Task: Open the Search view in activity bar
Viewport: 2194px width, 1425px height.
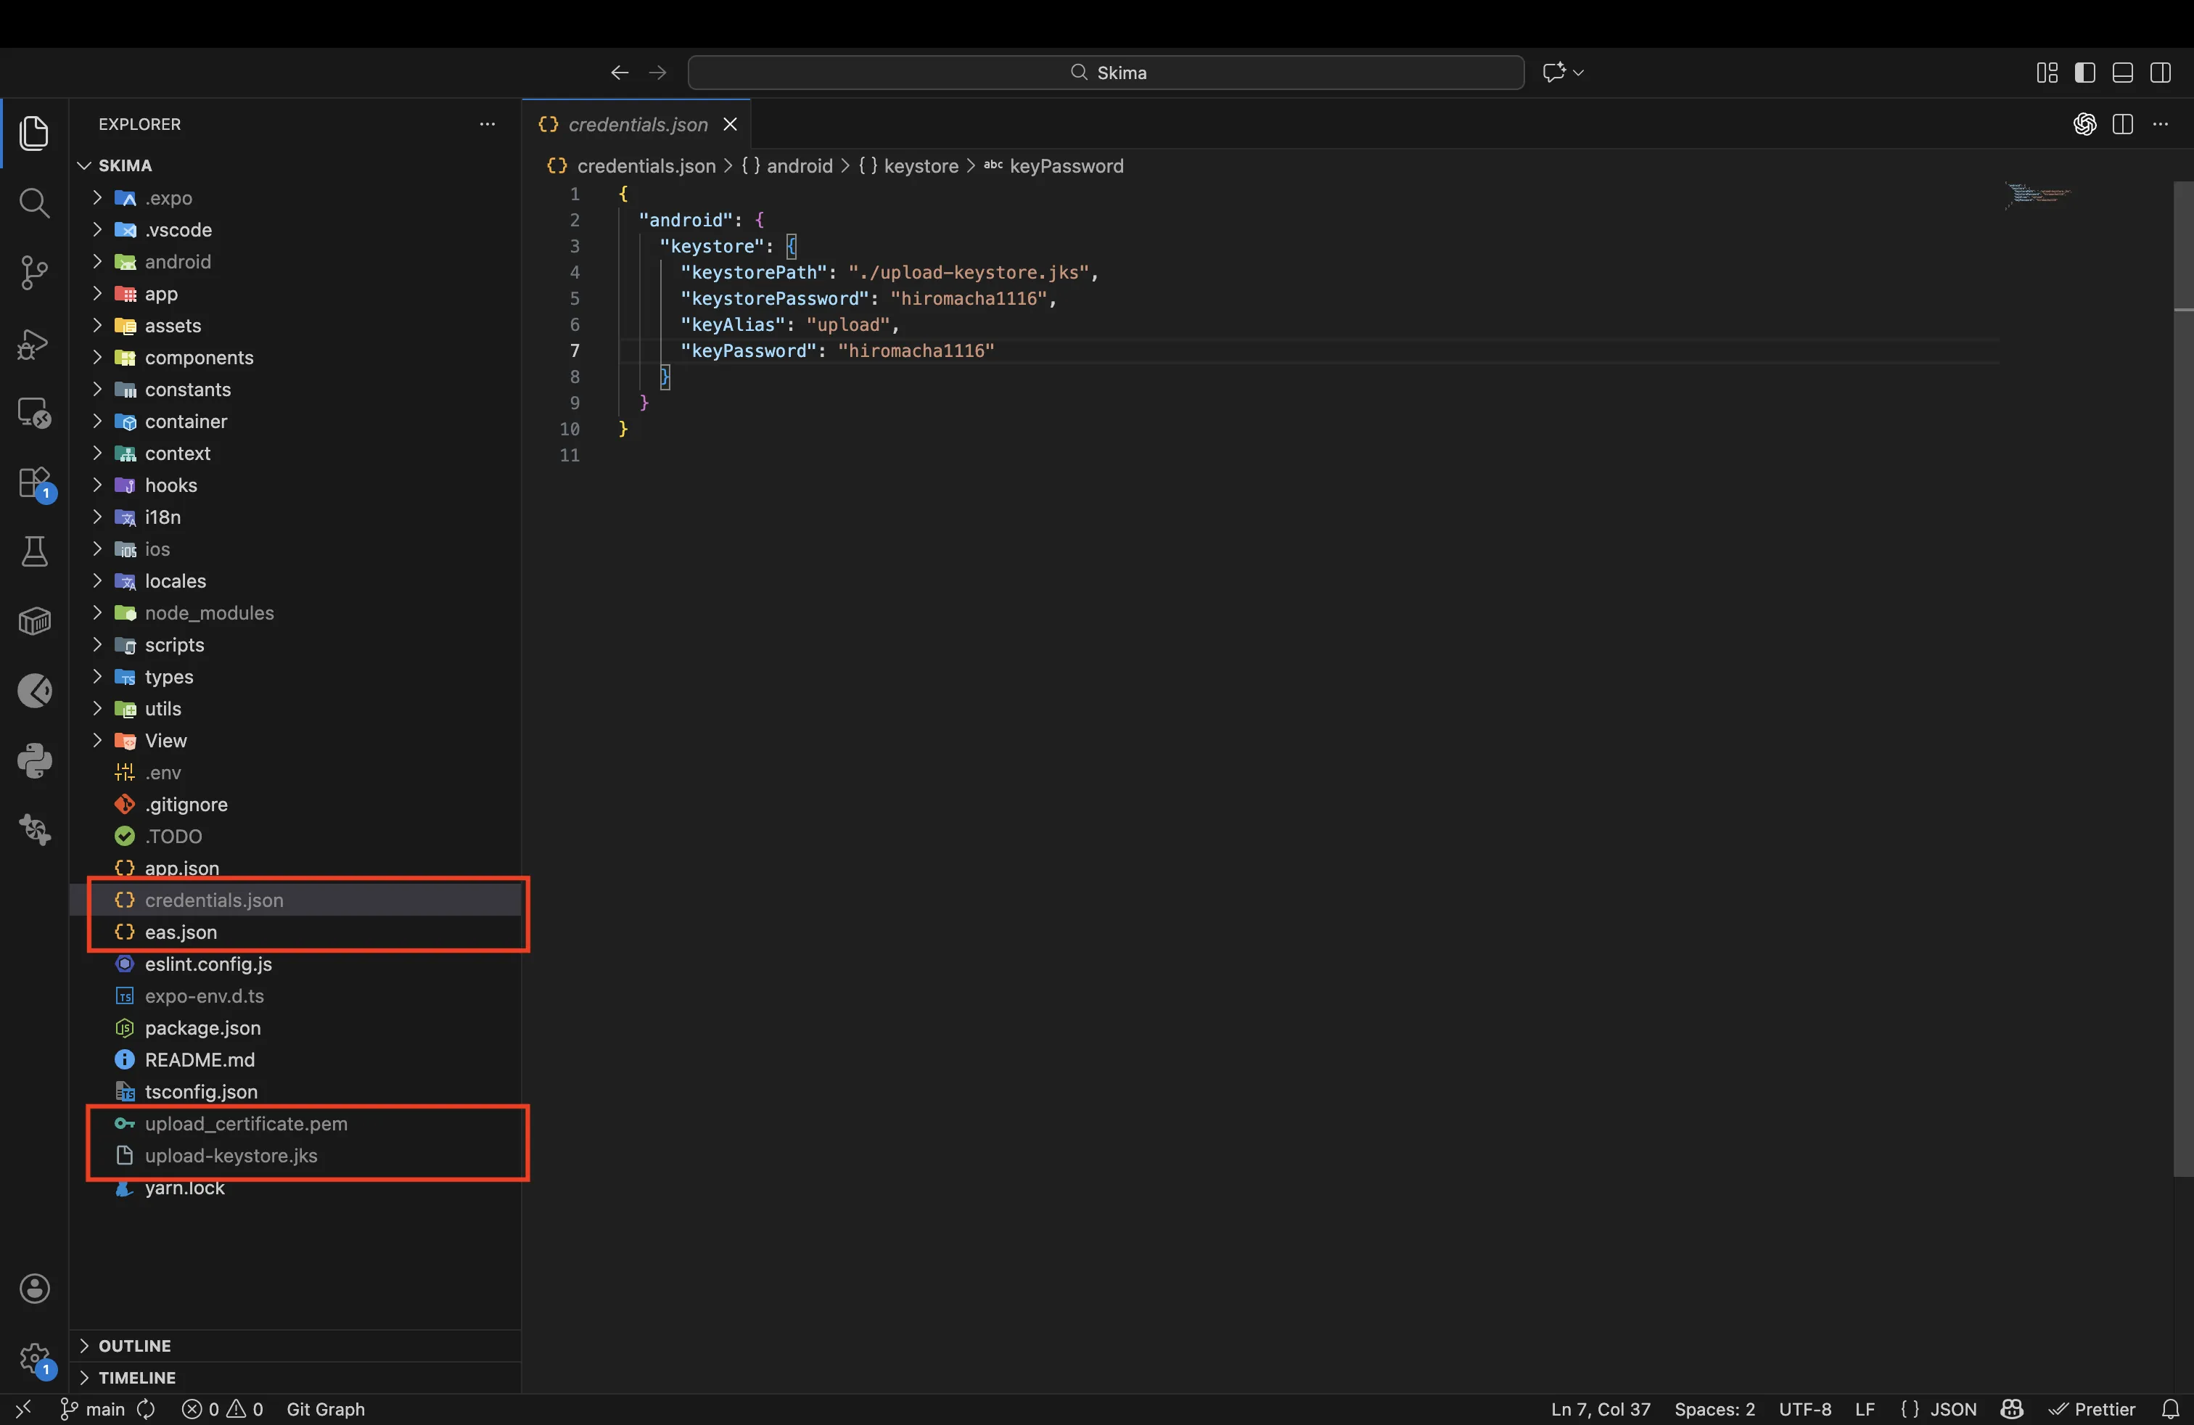Action: point(34,202)
